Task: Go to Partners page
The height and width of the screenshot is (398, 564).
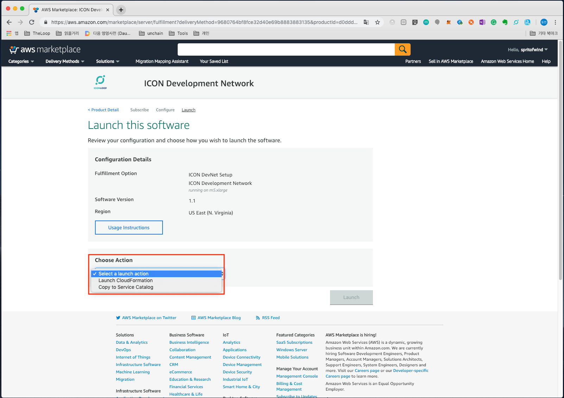Action: [413, 61]
